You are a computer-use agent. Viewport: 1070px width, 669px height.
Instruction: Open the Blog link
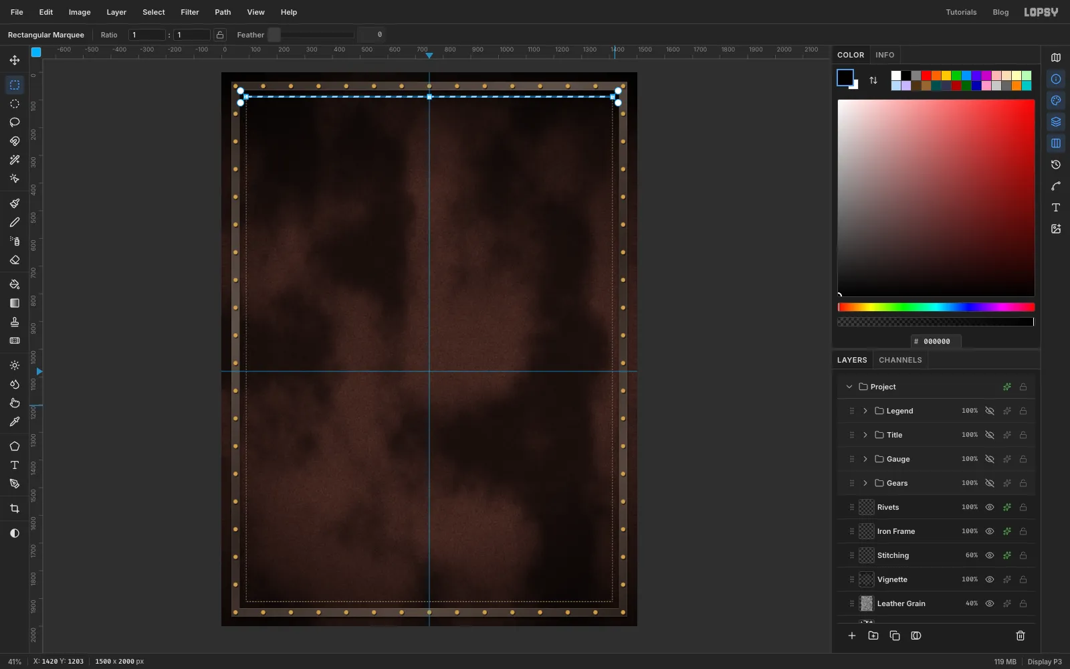click(x=1000, y=12)
